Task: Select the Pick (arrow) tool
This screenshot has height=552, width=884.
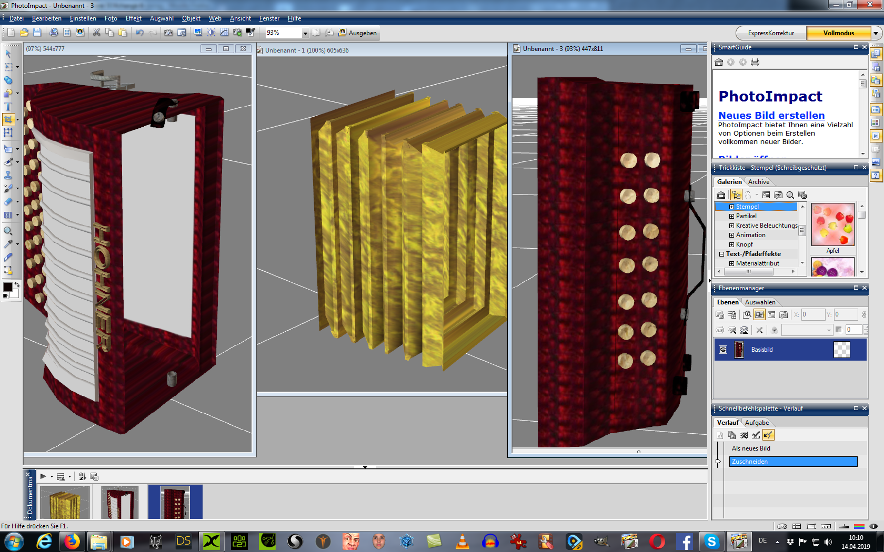Action: [x=8, y=54]
